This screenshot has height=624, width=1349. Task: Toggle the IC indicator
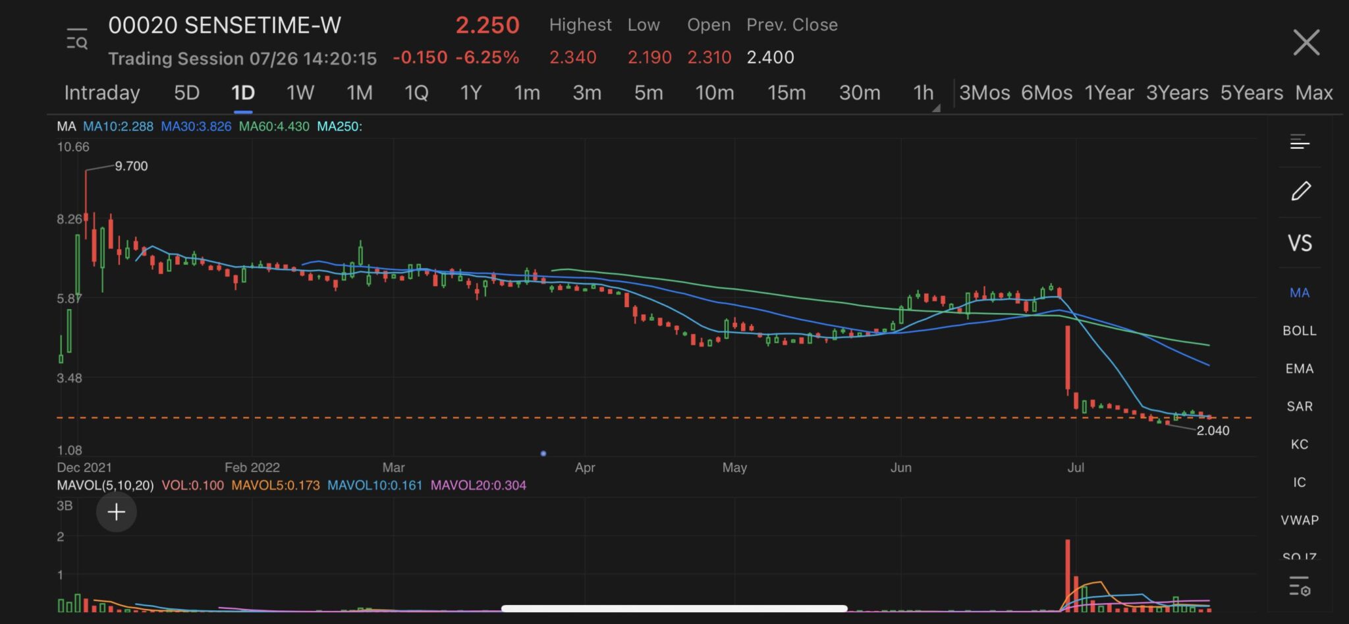pos(1300,482)
